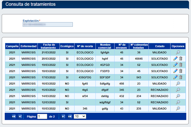Click commercial name 4GFGD
This screenshot has width=191, height=127.
(105, 65)
